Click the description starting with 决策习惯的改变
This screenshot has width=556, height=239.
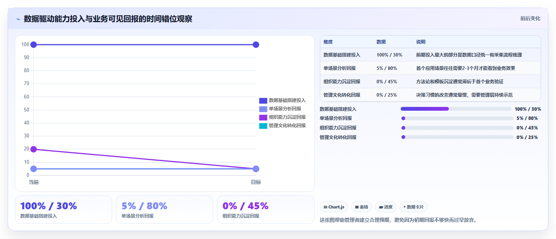[464, 95]
